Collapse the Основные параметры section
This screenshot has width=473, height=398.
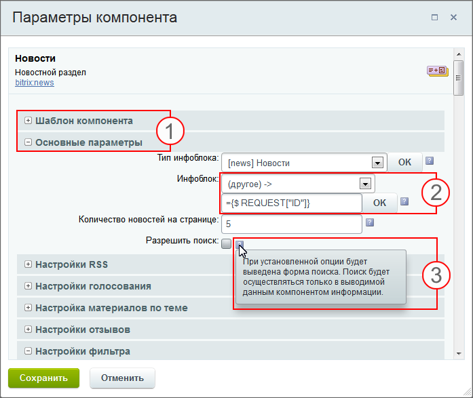(x=28, y=142)
